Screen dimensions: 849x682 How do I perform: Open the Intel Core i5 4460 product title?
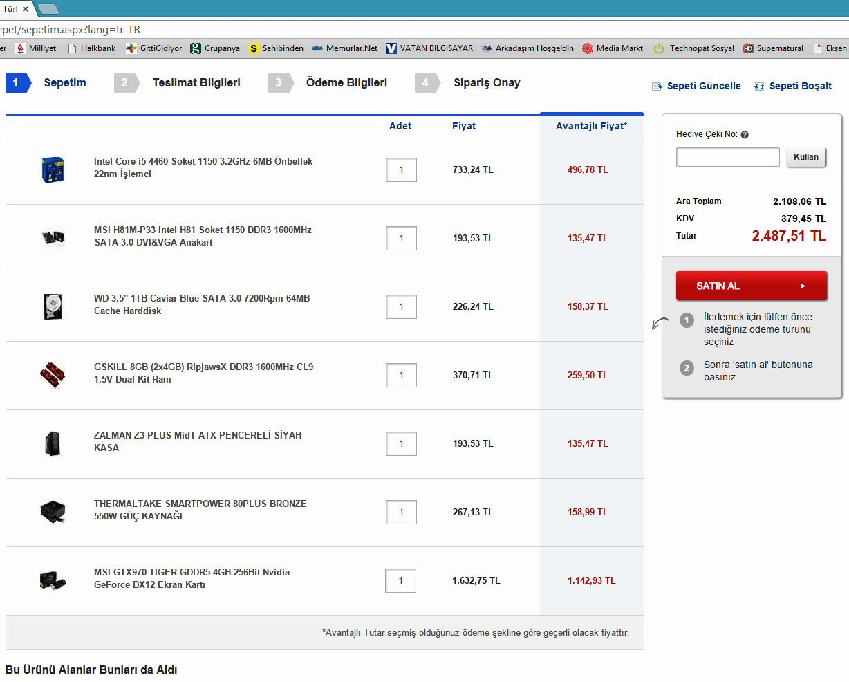(x=203, y=167)
